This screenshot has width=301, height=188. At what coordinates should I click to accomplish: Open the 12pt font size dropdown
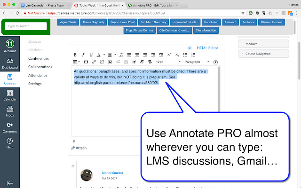coord(168,62)
